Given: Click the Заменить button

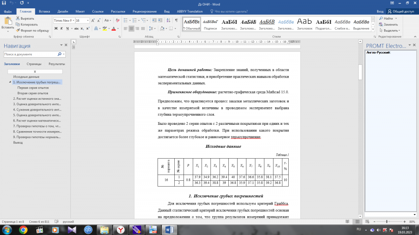Looking at the screenshot, I should pyautogui.click(x=390, y=24).
